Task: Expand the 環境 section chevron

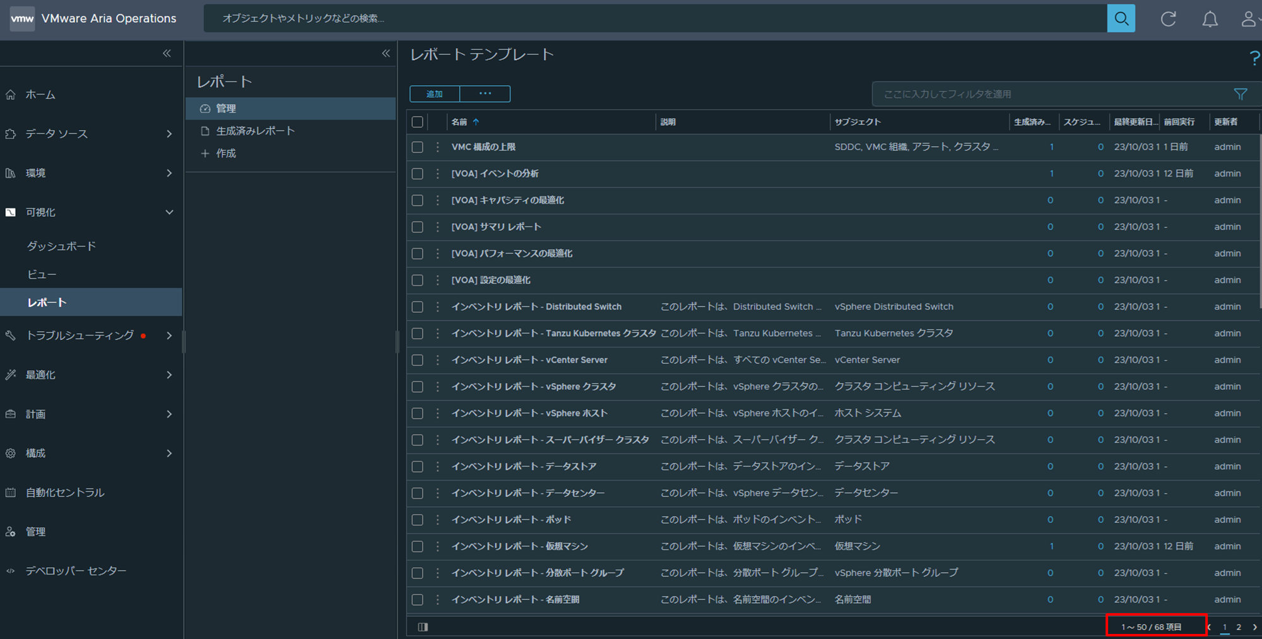Action: point(169,172)
